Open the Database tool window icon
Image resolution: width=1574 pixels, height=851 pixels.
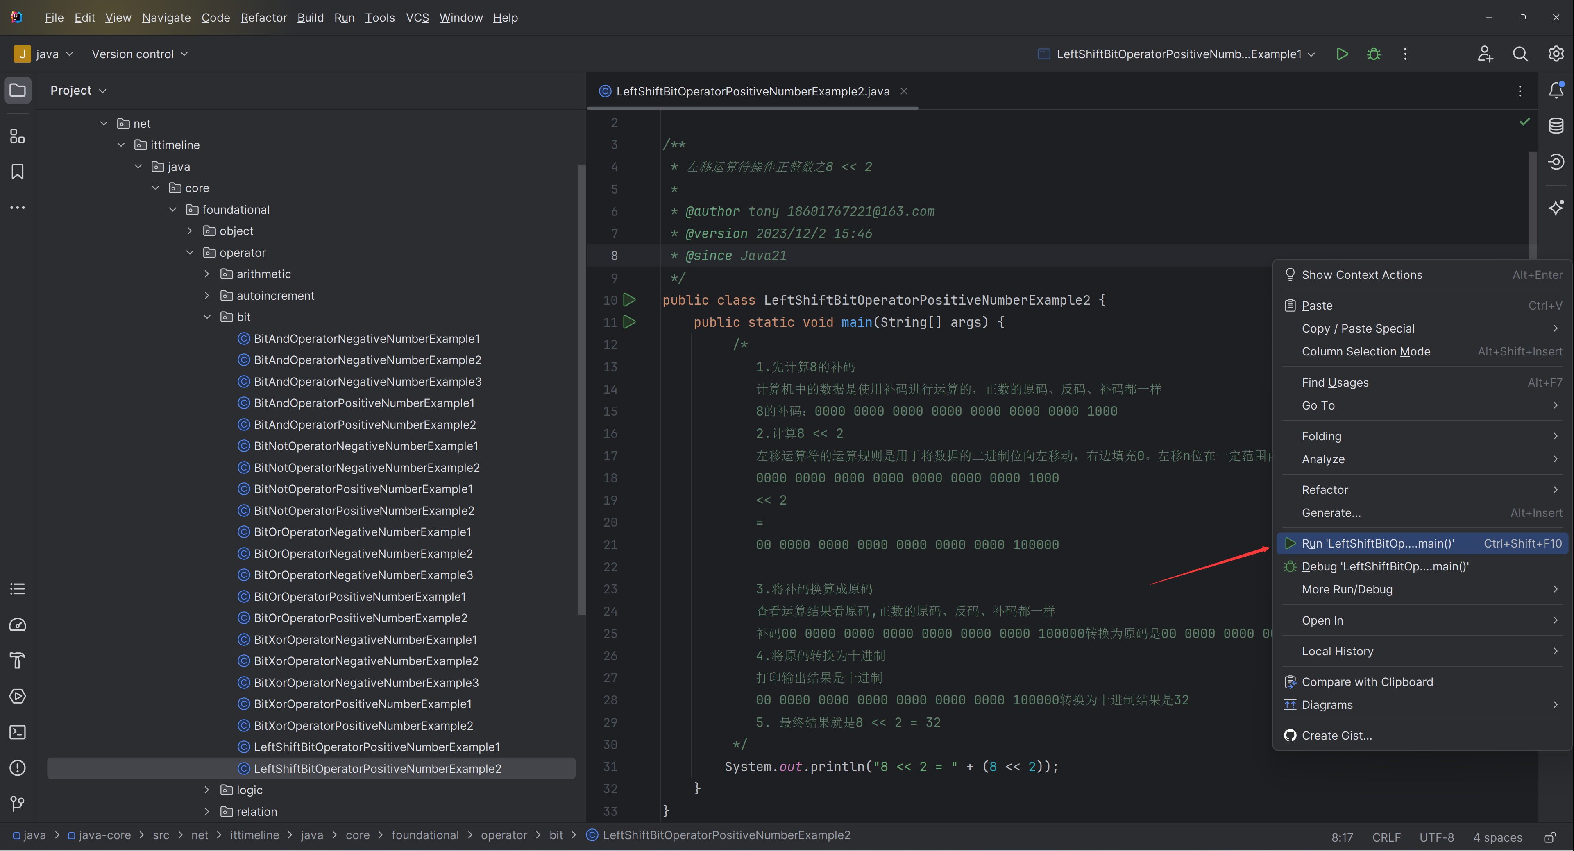click(1556, 126)
